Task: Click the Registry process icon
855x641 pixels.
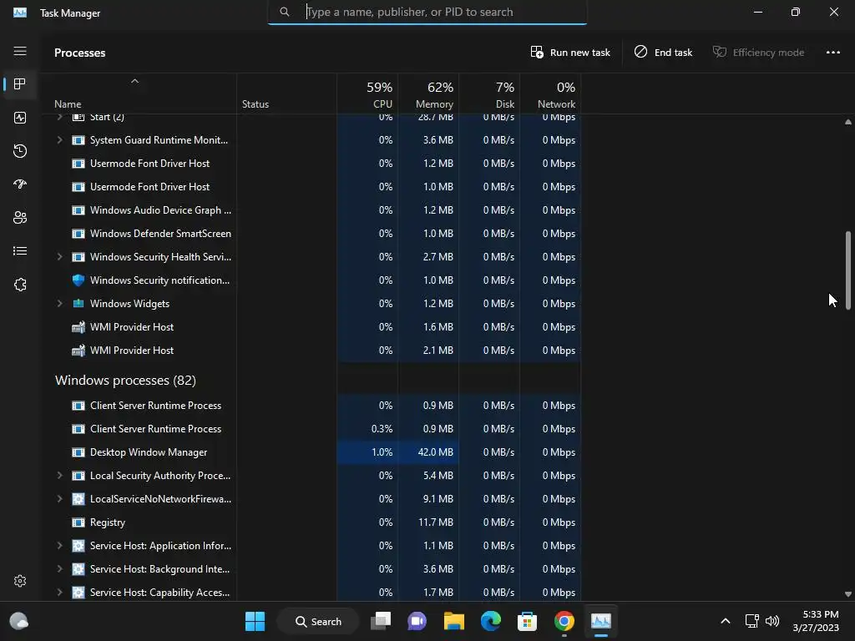Action: point(78,522)
